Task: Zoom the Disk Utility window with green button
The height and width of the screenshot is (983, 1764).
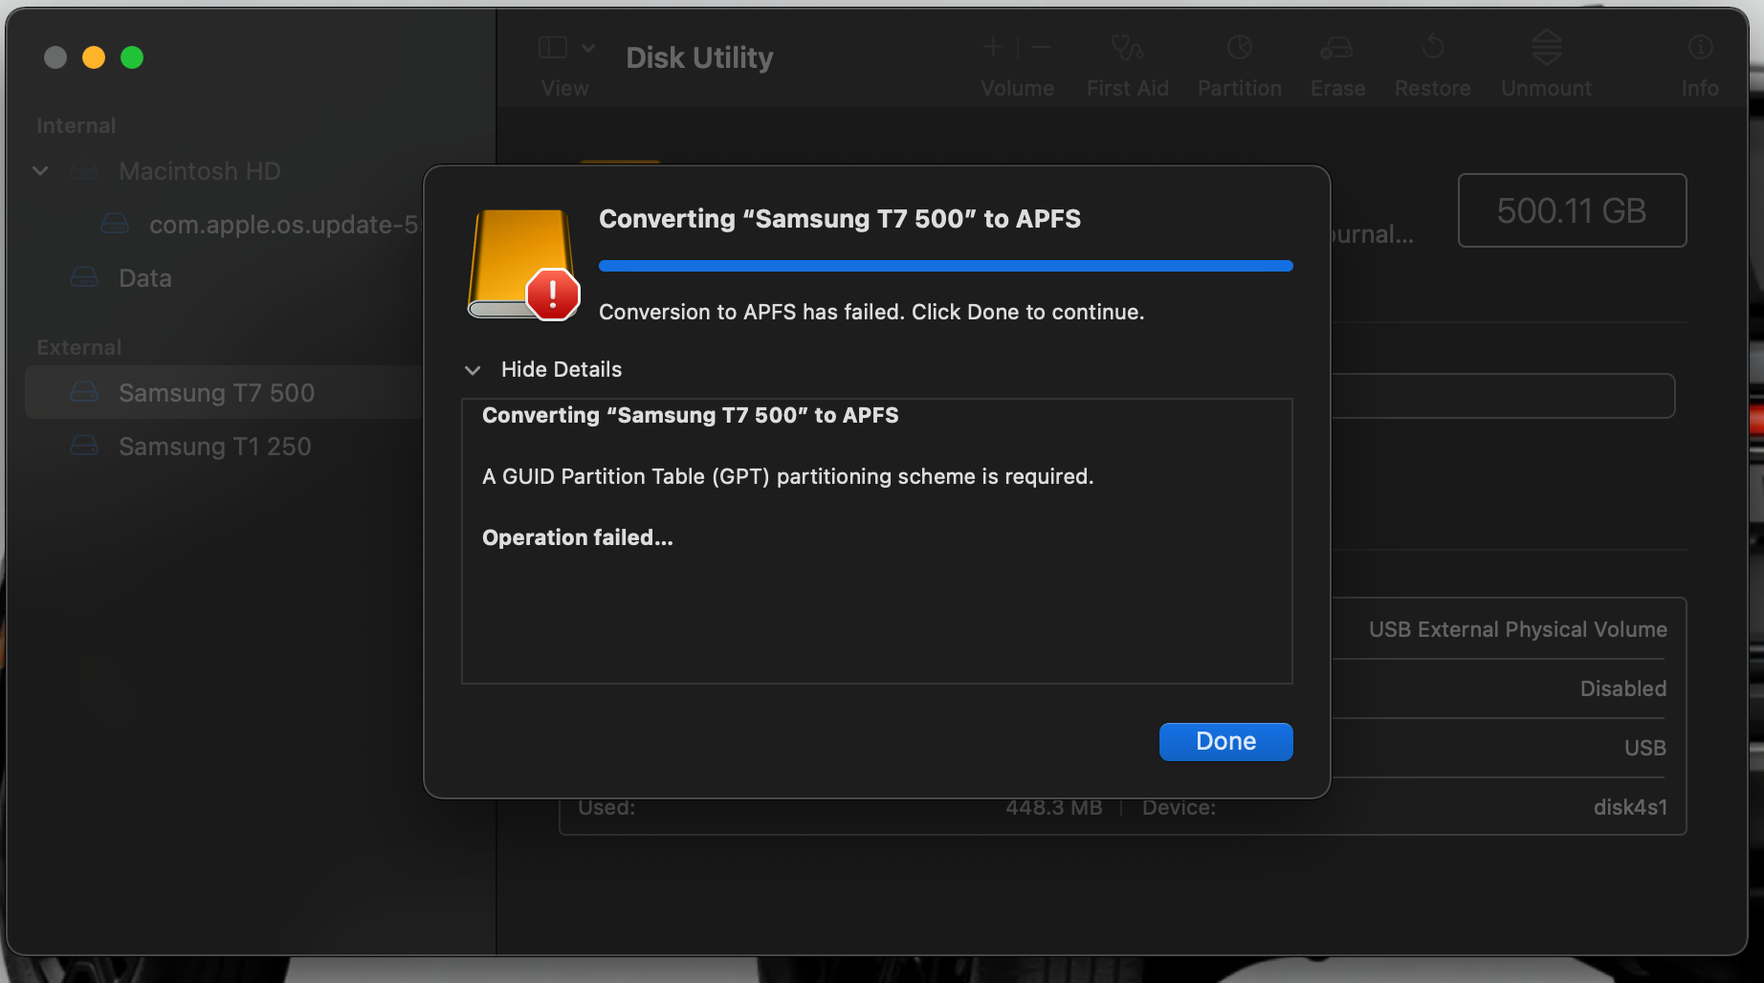Action: (132, 57)
